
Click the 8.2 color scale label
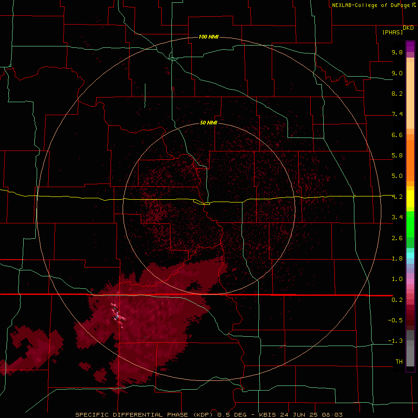[x=397, y=93]
